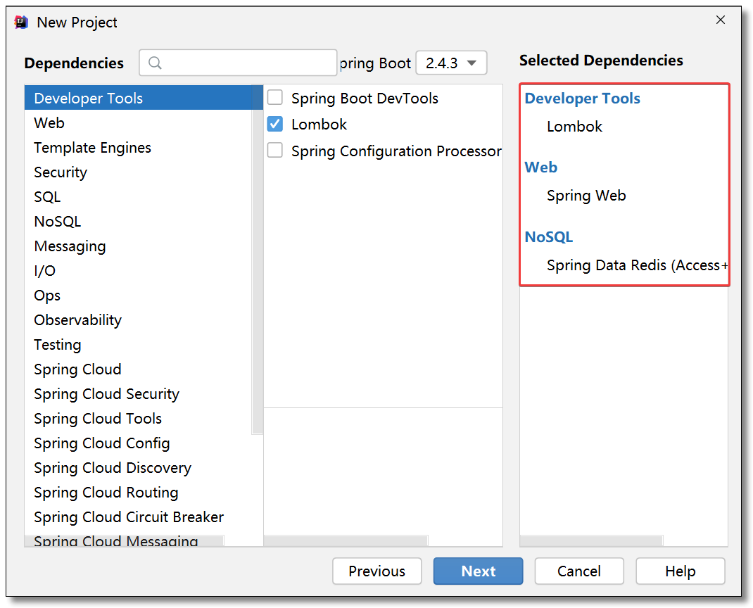This screenshot has height=608, width=753.
Task: Click Developer Tools heading in Selected Dependencies
Action: 583,98
